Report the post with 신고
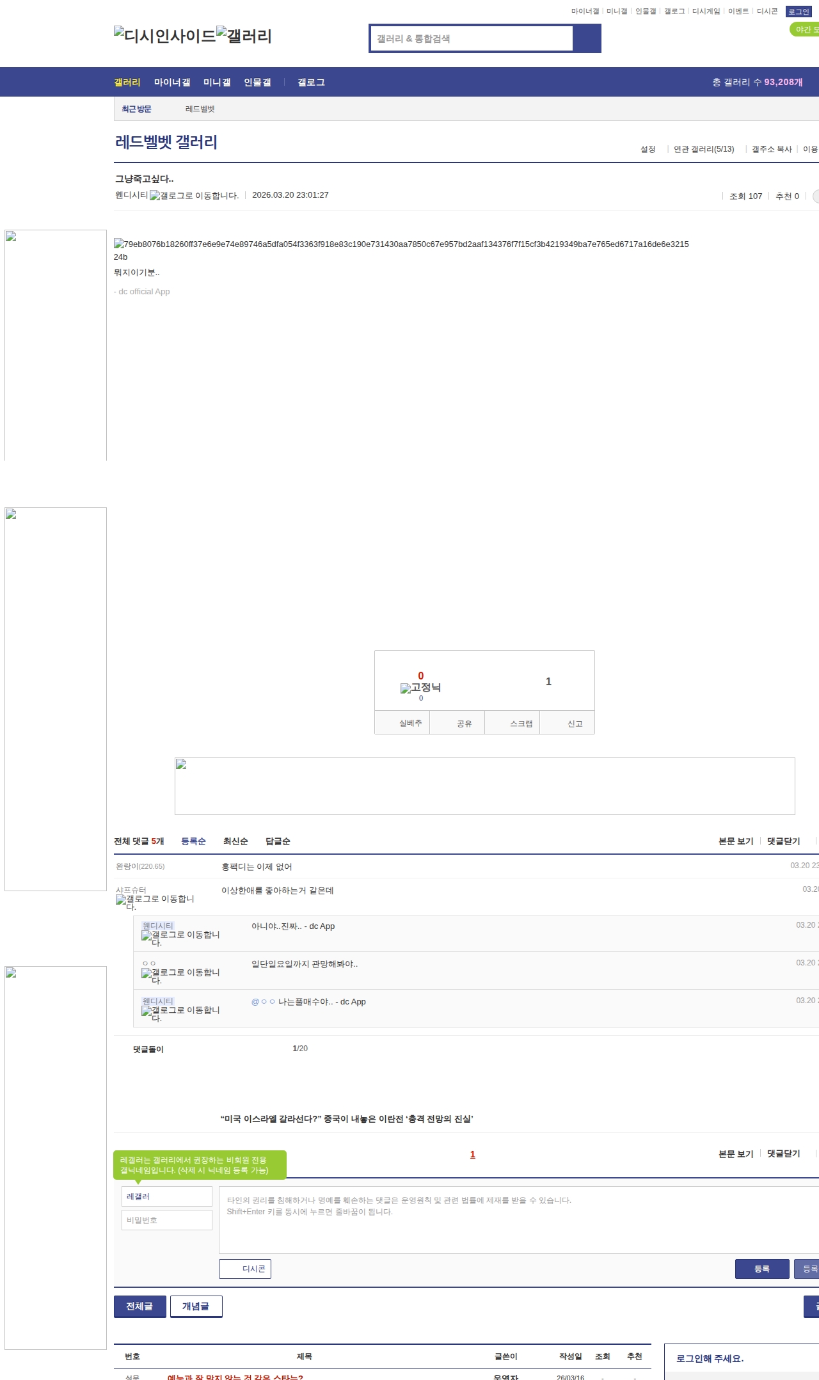 pos(568,723)
